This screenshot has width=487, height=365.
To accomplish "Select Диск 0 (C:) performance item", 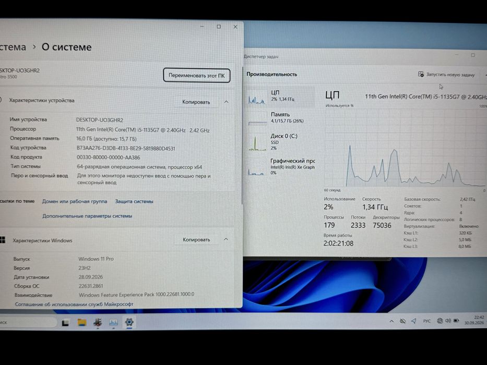I will pos(281,142).
